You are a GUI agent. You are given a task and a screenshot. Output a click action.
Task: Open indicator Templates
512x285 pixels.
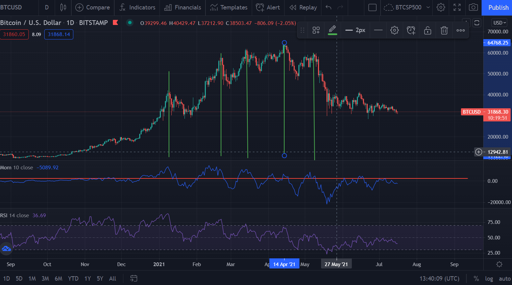click(x=229, y=7)
